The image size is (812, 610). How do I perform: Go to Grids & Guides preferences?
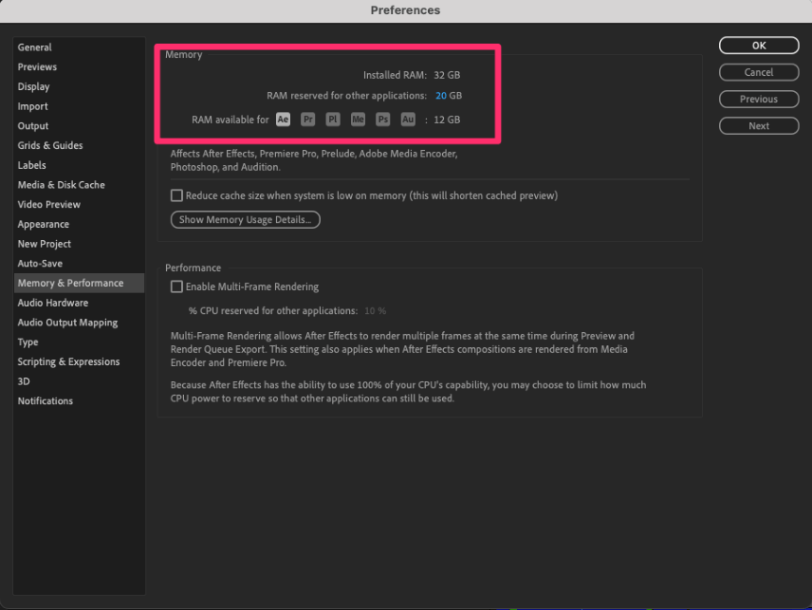point(79,145)
